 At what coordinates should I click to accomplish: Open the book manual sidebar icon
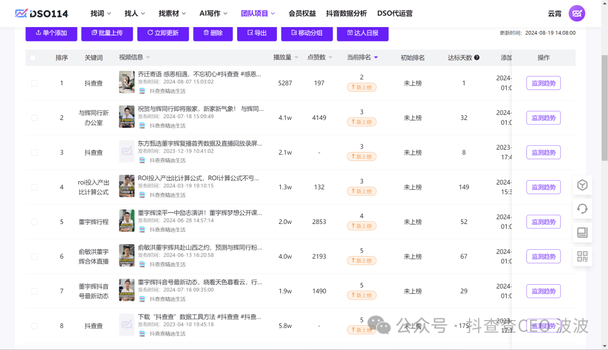coord(582,232)
